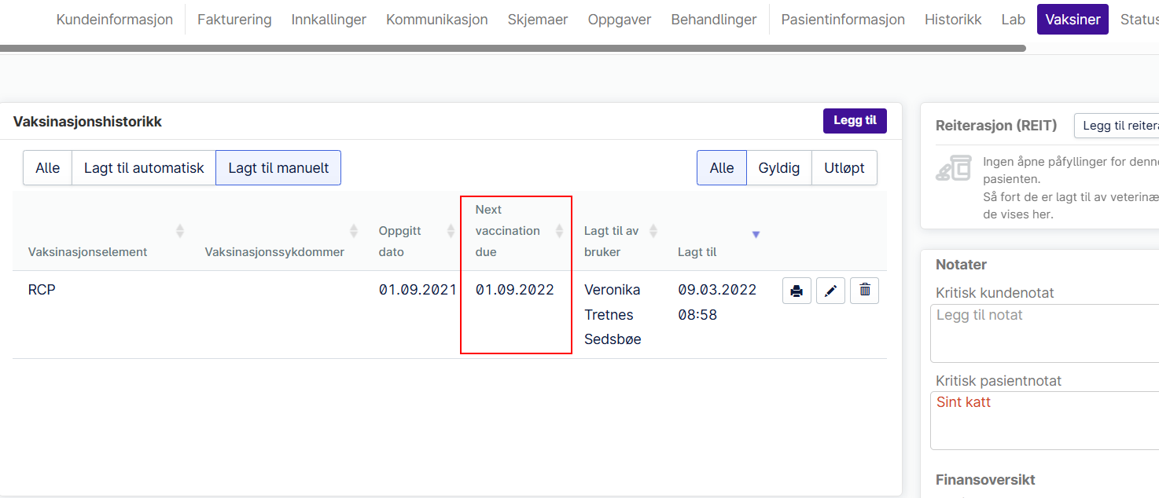
Task: Open the Oppgaver tab
Action: (620, 20)
